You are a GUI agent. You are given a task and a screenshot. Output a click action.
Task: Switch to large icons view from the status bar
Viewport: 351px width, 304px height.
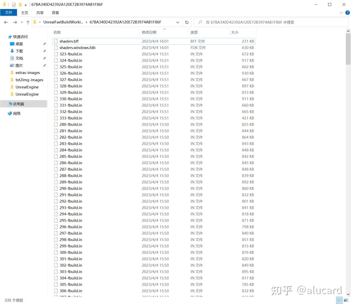pyautogui.click(x=346, y=300)
